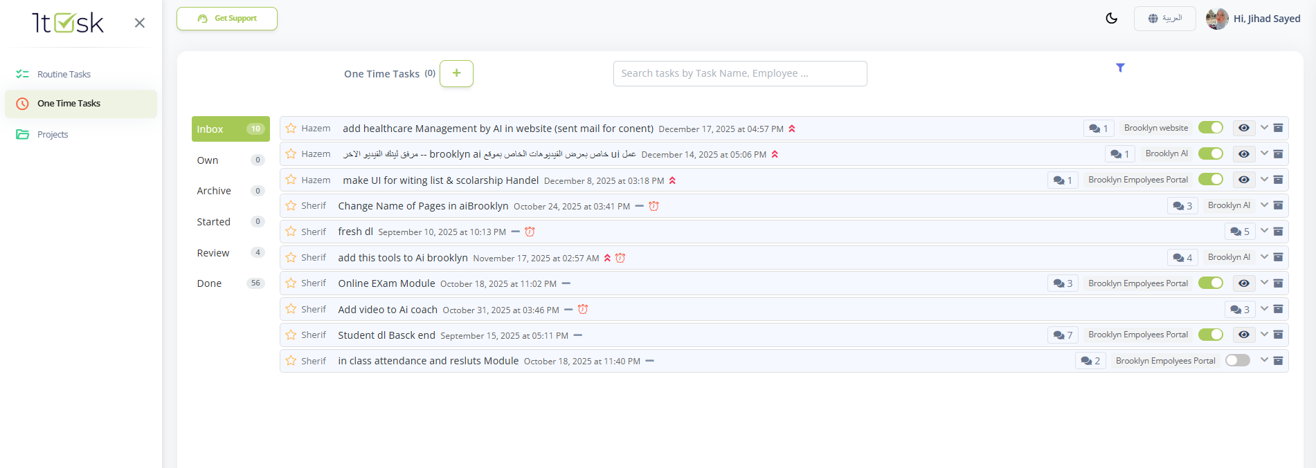Click alarm icon on 'Change Name of Pages'
Screen dimensions: 1316x468
(654, 206)
